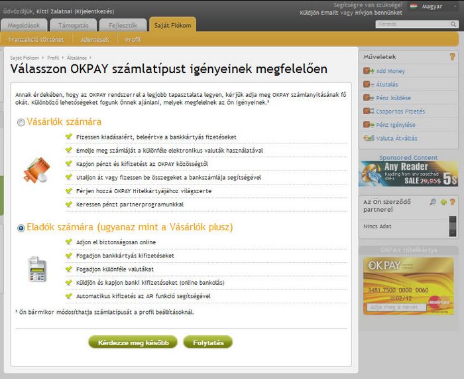Click 'Nincs Adat' text in partners panel
The image size is (464, 379).
point(377,226)
